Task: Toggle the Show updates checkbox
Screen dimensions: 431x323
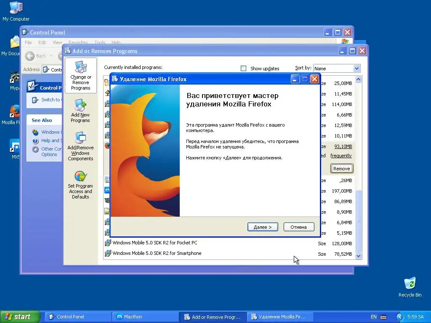Action: point(243,69)
